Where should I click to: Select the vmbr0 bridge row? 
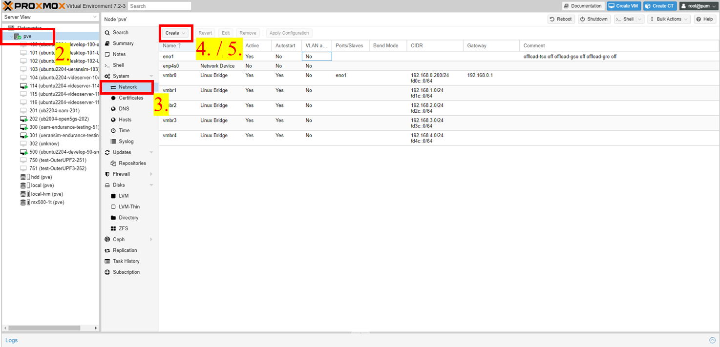coord(439,78)
